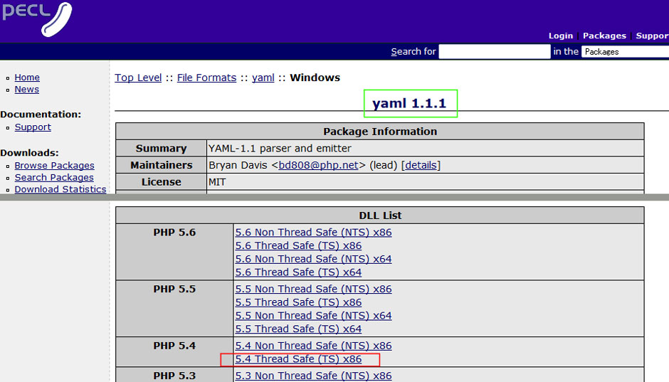The height and width of the screenshot is (382, 669).
Task: Open maintainer details link
Action: (x=421, y=165)
